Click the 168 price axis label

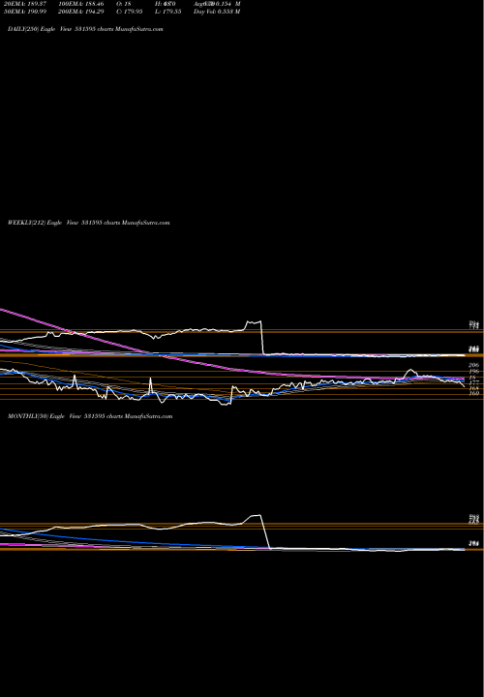[x=473, y=387]
